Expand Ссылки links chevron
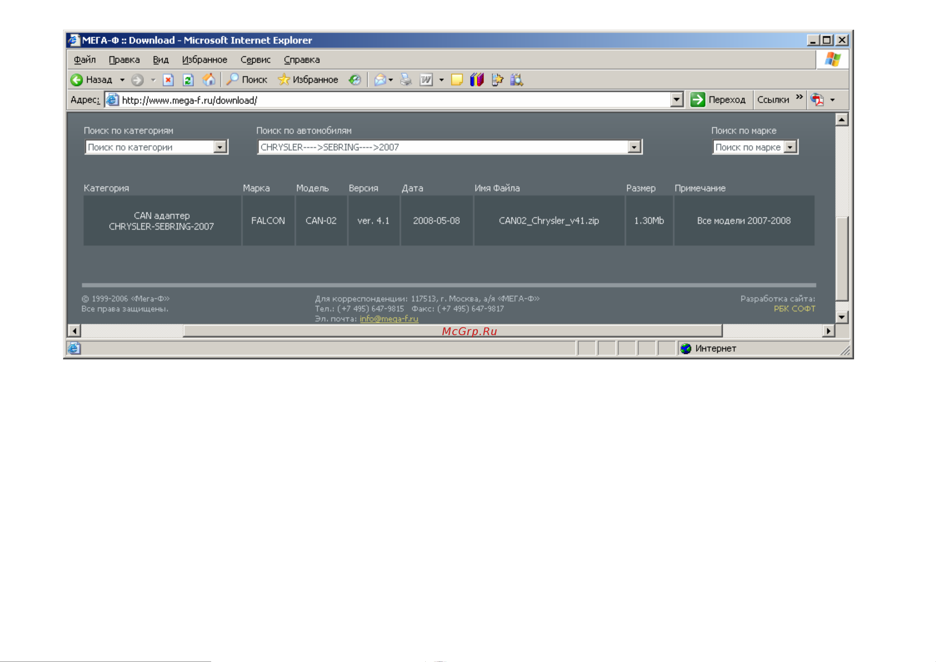Screen dimensions: 936x662 coord(799,97)
